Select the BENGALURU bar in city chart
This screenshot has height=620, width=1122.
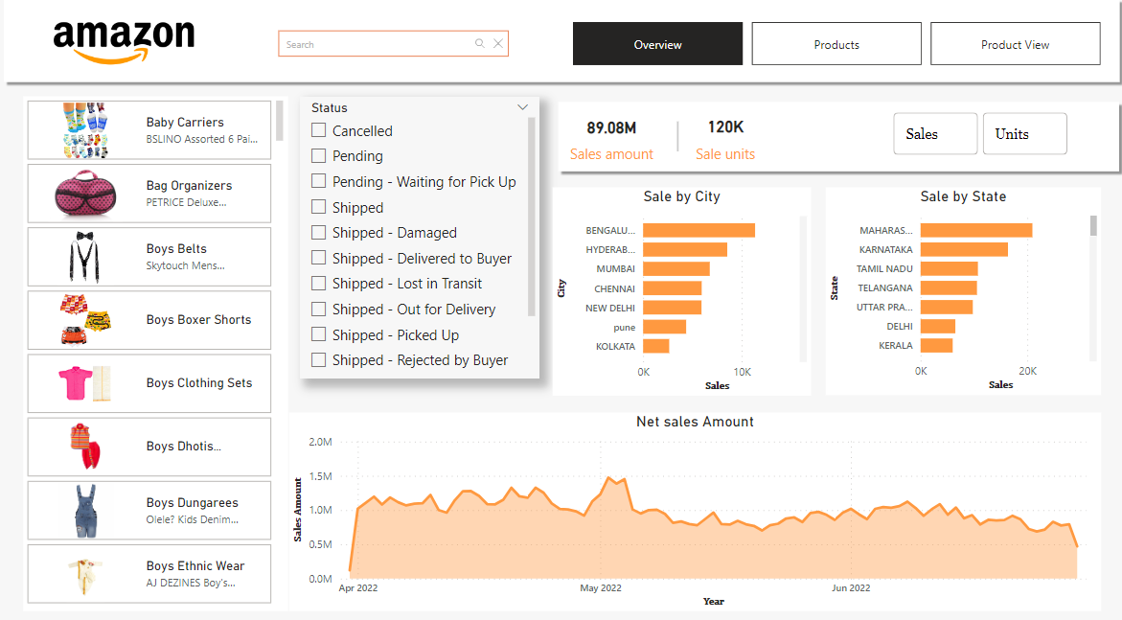click(699, 230)
